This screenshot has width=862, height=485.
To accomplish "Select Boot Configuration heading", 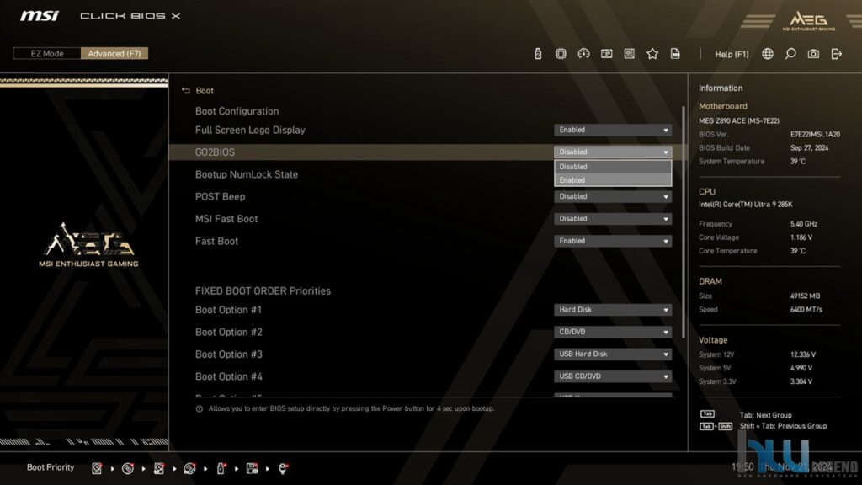I will (x=237, y=111).
